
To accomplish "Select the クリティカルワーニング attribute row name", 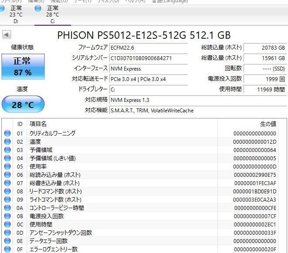I will (x=52, y=133).
